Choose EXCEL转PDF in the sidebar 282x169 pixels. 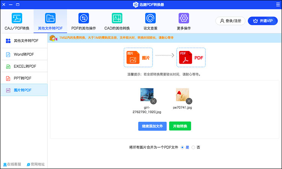[x=24, y=66]
